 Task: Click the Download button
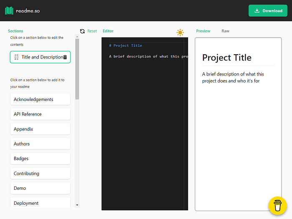click(268, 10)
